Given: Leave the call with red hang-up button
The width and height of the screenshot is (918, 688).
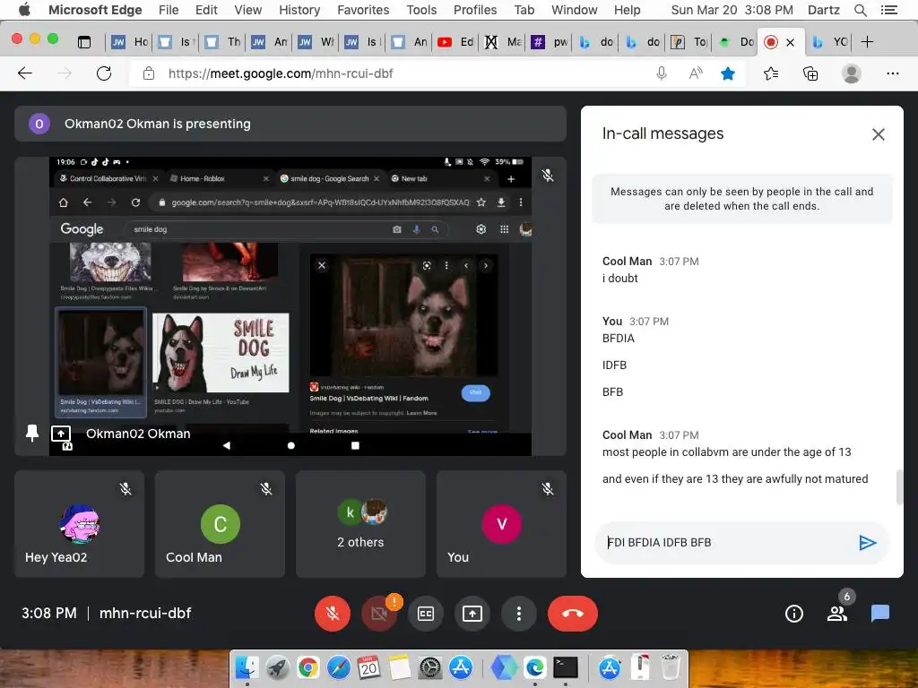Looking at the screenshot, I should click(x=573, y=613).
